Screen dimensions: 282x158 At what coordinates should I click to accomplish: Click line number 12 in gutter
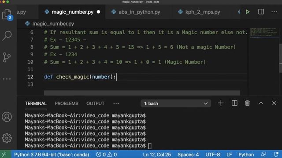point(30,77)
